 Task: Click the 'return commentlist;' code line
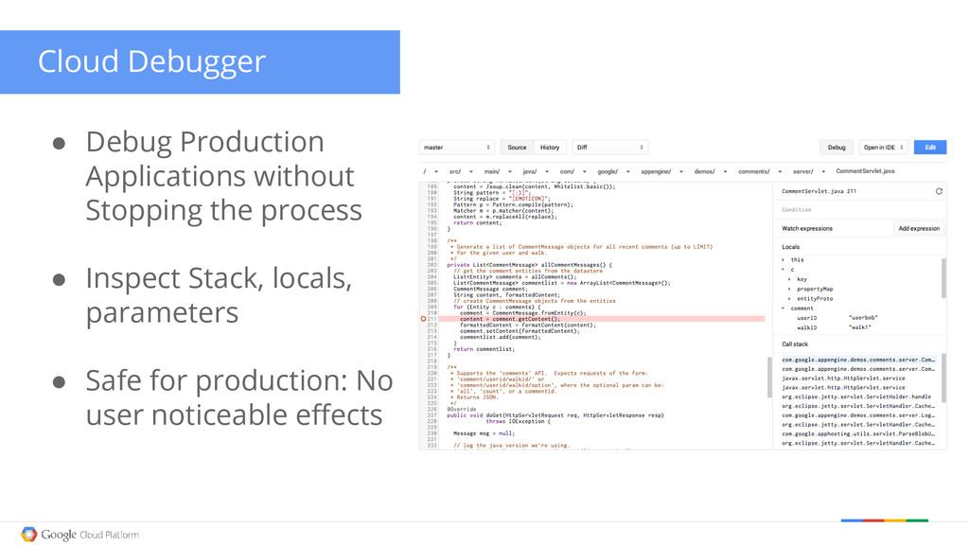click(x=484, y=349)
